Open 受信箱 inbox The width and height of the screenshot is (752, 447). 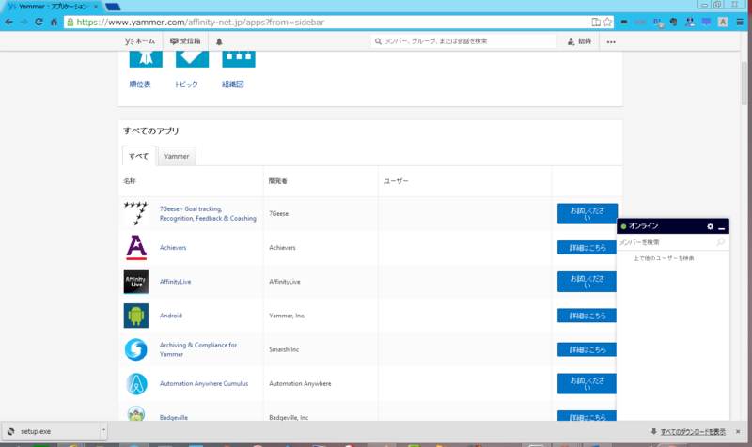pos(185,41)
